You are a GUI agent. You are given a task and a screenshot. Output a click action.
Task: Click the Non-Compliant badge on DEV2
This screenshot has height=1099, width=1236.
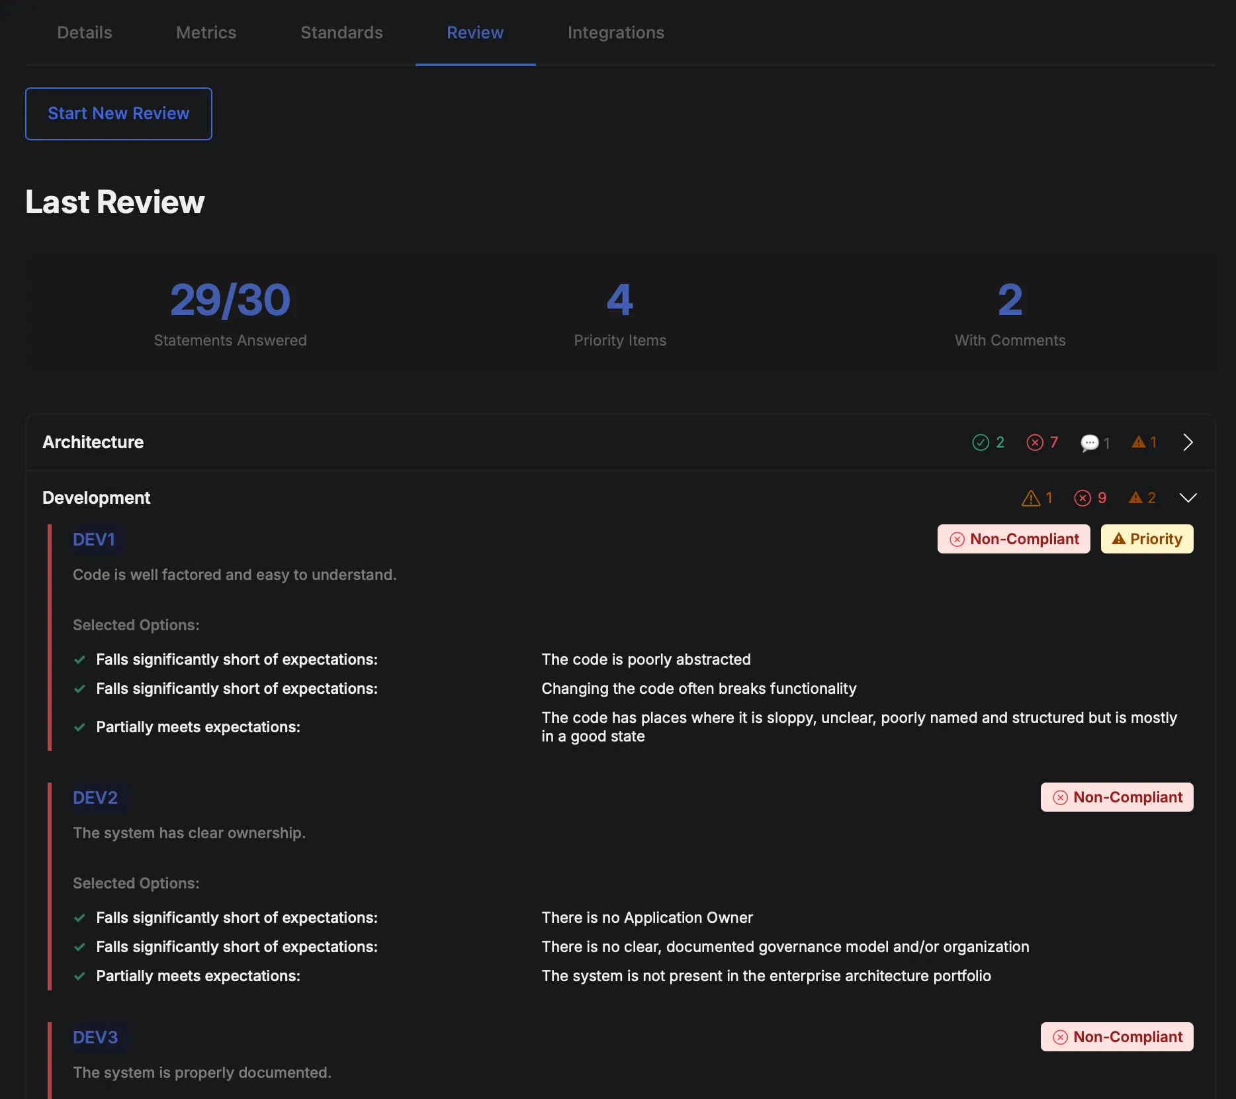[x=1116, y=797]
